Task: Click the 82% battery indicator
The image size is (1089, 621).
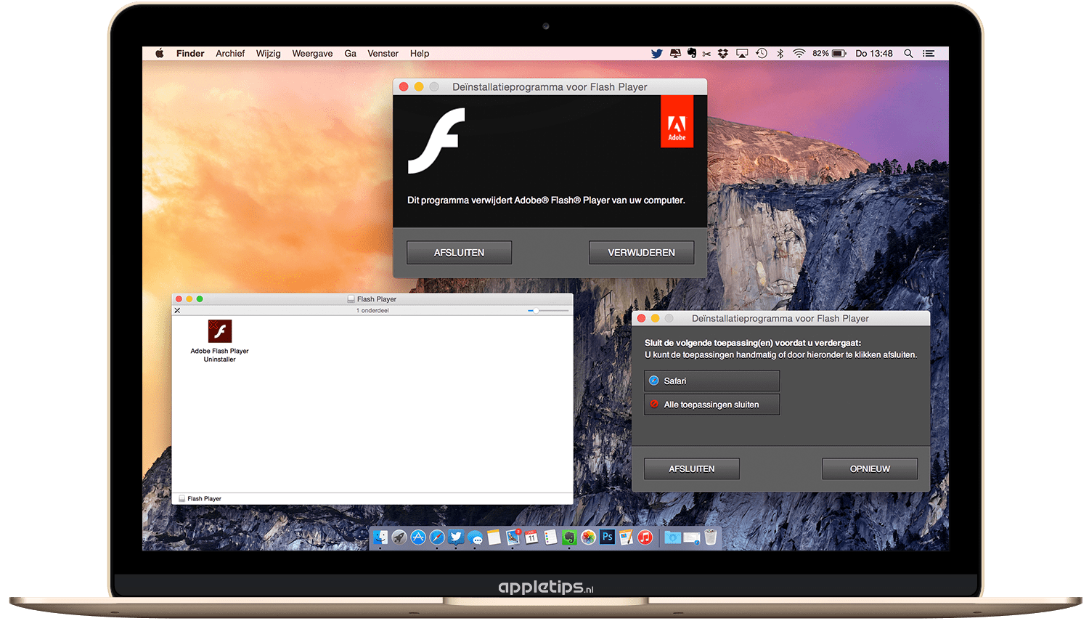Action: 829,53
